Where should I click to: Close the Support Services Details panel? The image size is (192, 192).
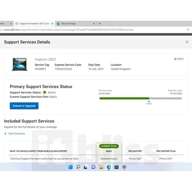point(187,42)
